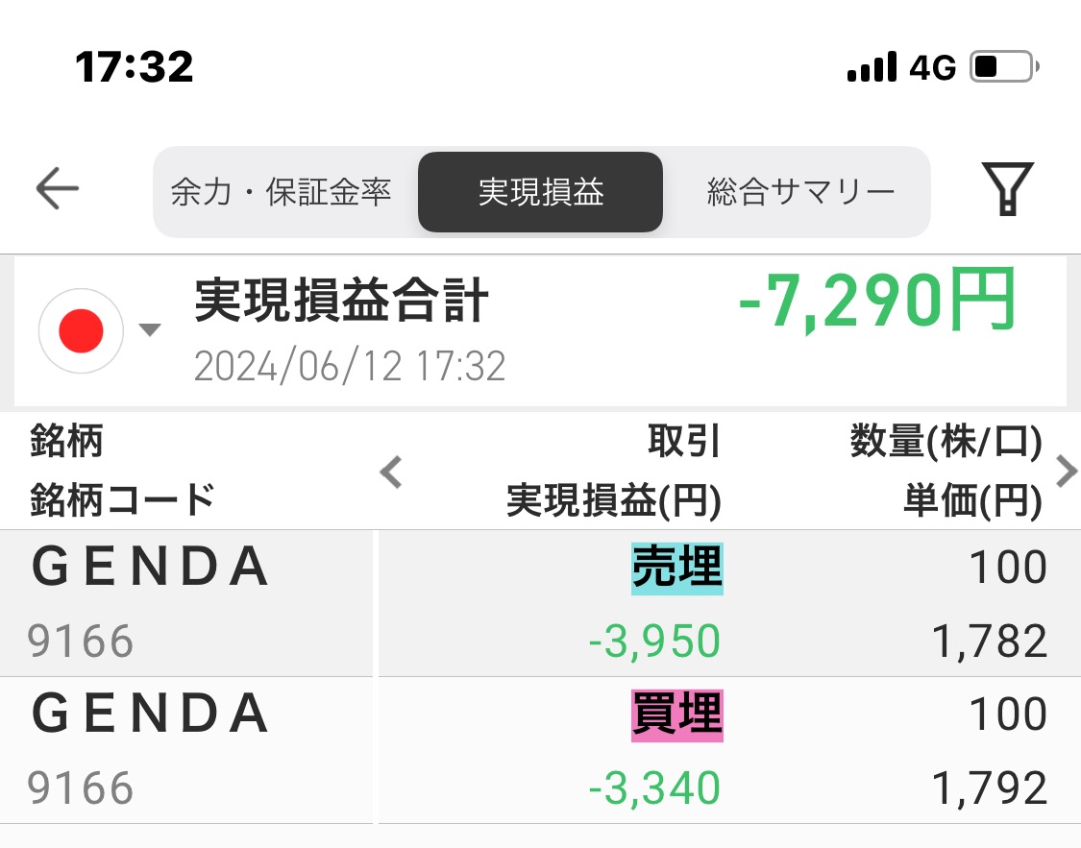Tap the cyan 売埋 label
This screenshot has width=1081, height=848.
[x=677, y=569]
